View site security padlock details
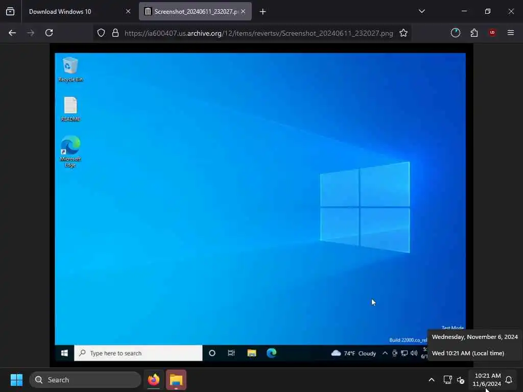 tap(115, 33)
